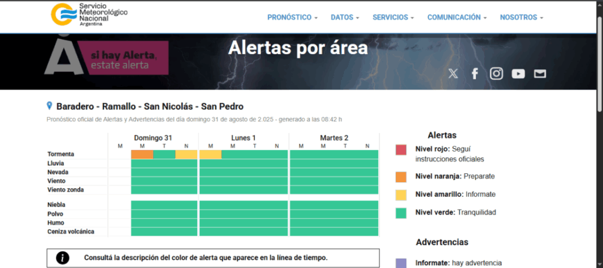Expand the PRONÓSTICO dropdown menu
Viewport: 603px width, 268px height.
point(292,18)
